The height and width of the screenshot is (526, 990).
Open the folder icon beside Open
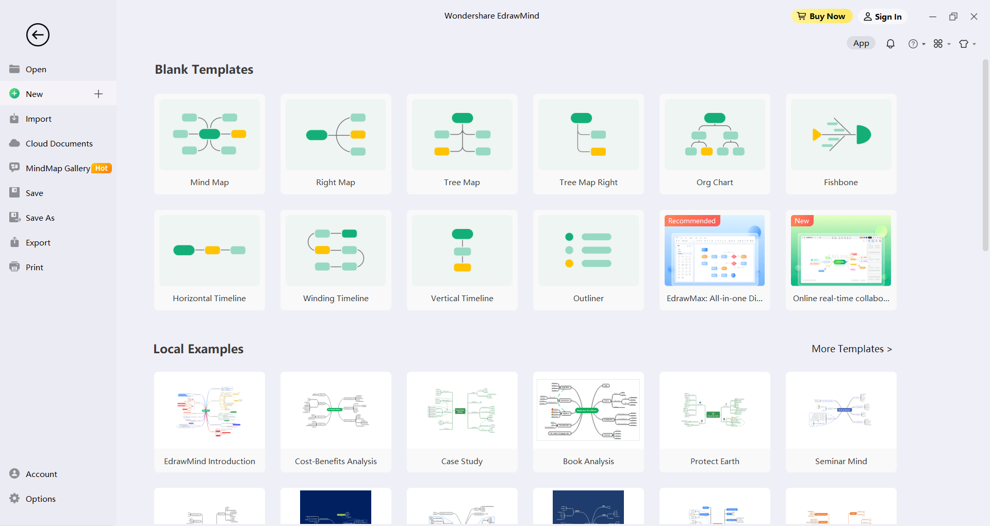14,69
